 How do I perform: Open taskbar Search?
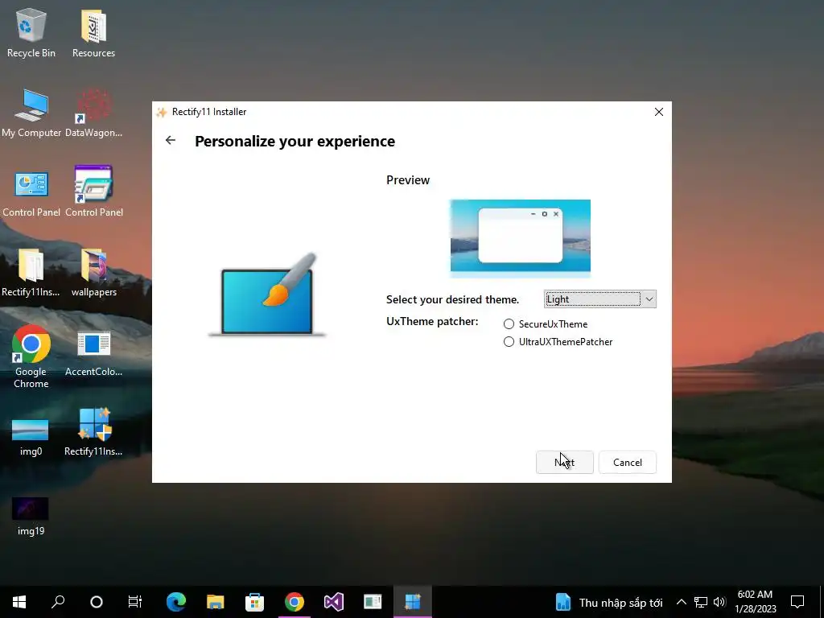click(x=58, y=602)
